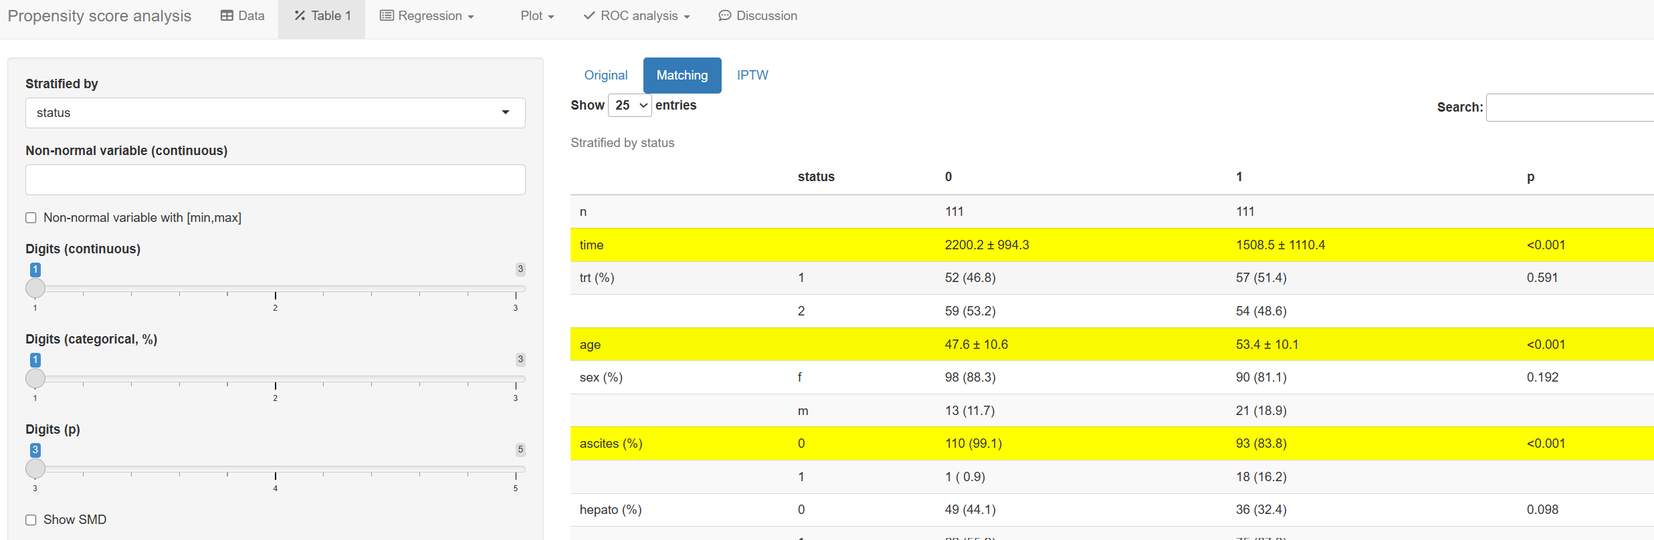
Task: Focus the Non-normal variable (continuous) input field
Action: [x=275, y=180]
